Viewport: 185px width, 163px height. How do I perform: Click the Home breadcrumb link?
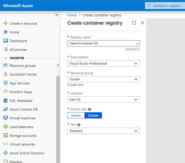click(72, 15)
